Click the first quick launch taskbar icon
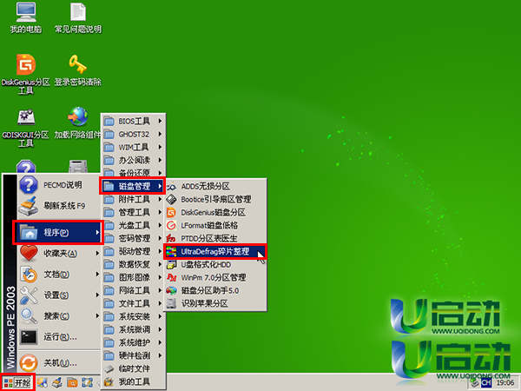The height and width of the screenshot is (391, 521). point(43,382)
